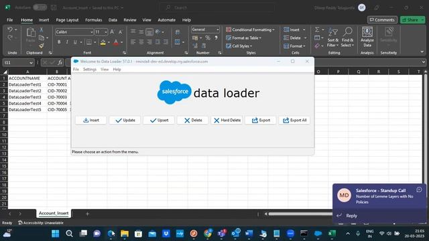Click the Copy icon in Clipboard group
Image resolution: width=429 pixels, height=241 pixels.
click(x=42, y=37)
